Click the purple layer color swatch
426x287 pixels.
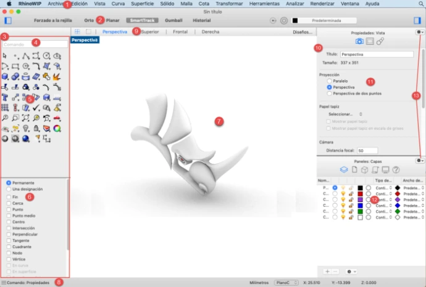[x=360, y=200]
